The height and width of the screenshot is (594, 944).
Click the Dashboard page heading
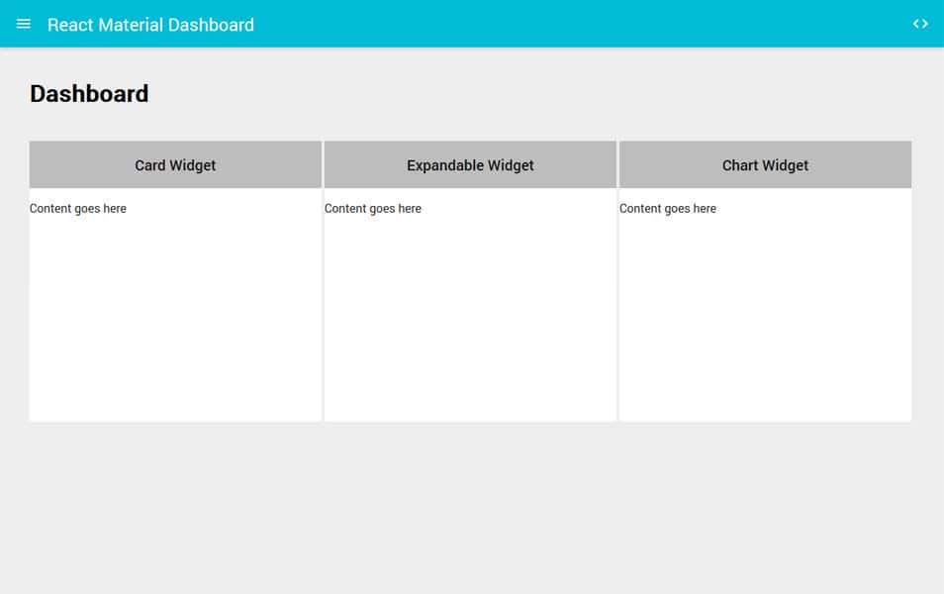(x=89, y=93)
